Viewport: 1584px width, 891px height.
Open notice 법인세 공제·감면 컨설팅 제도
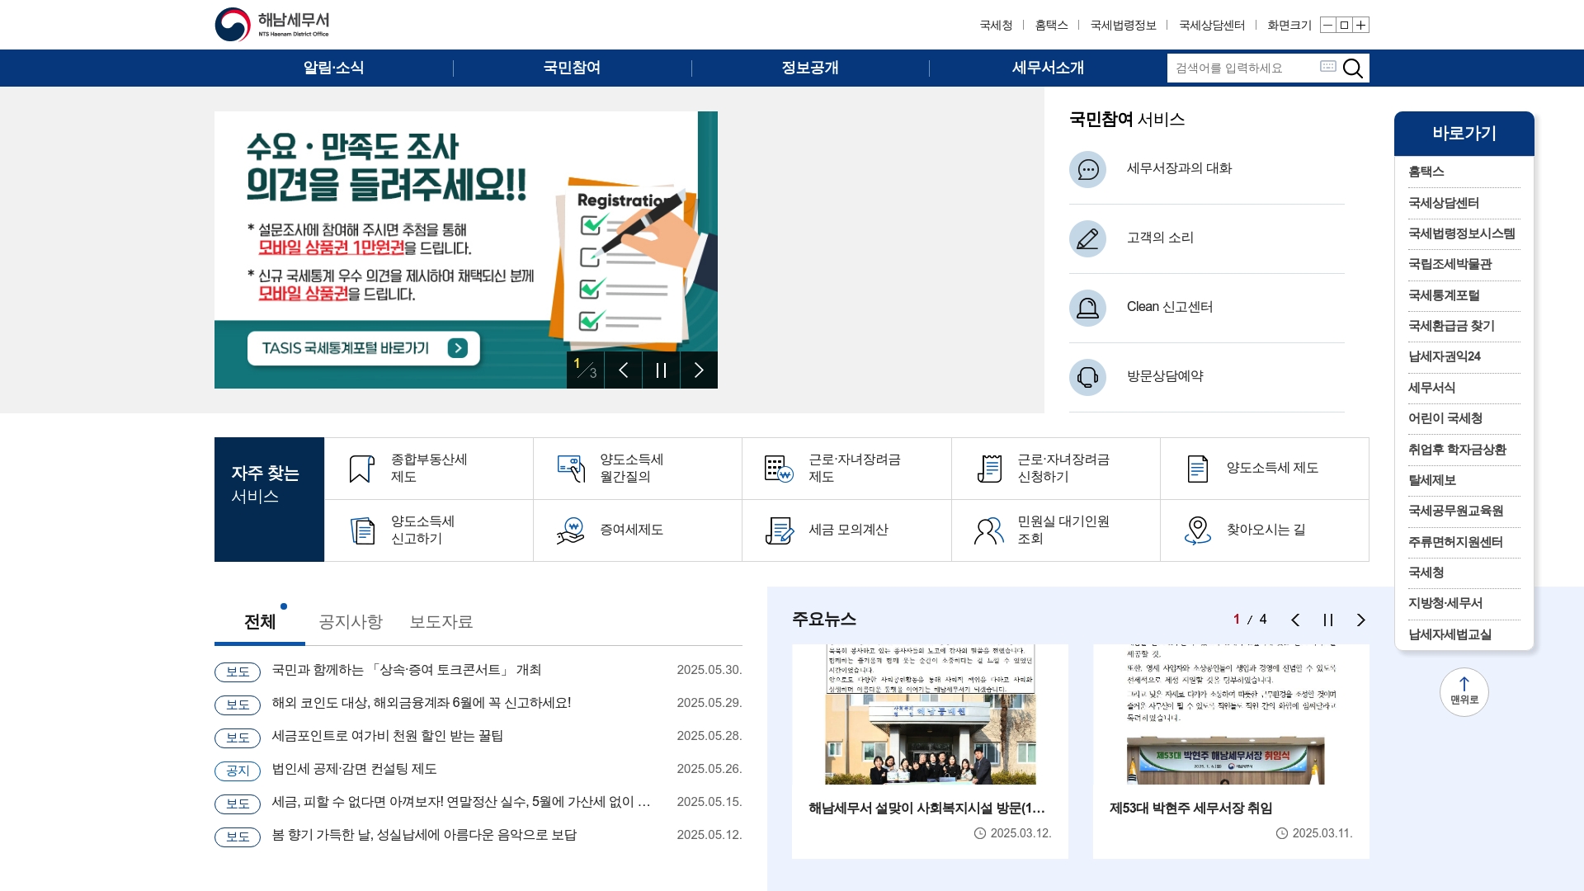pyautogui.click(x=355, y=769)
